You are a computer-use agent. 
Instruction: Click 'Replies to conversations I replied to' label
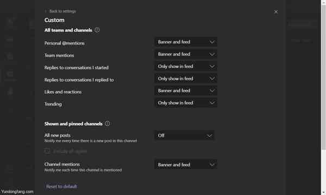[79, 80]
